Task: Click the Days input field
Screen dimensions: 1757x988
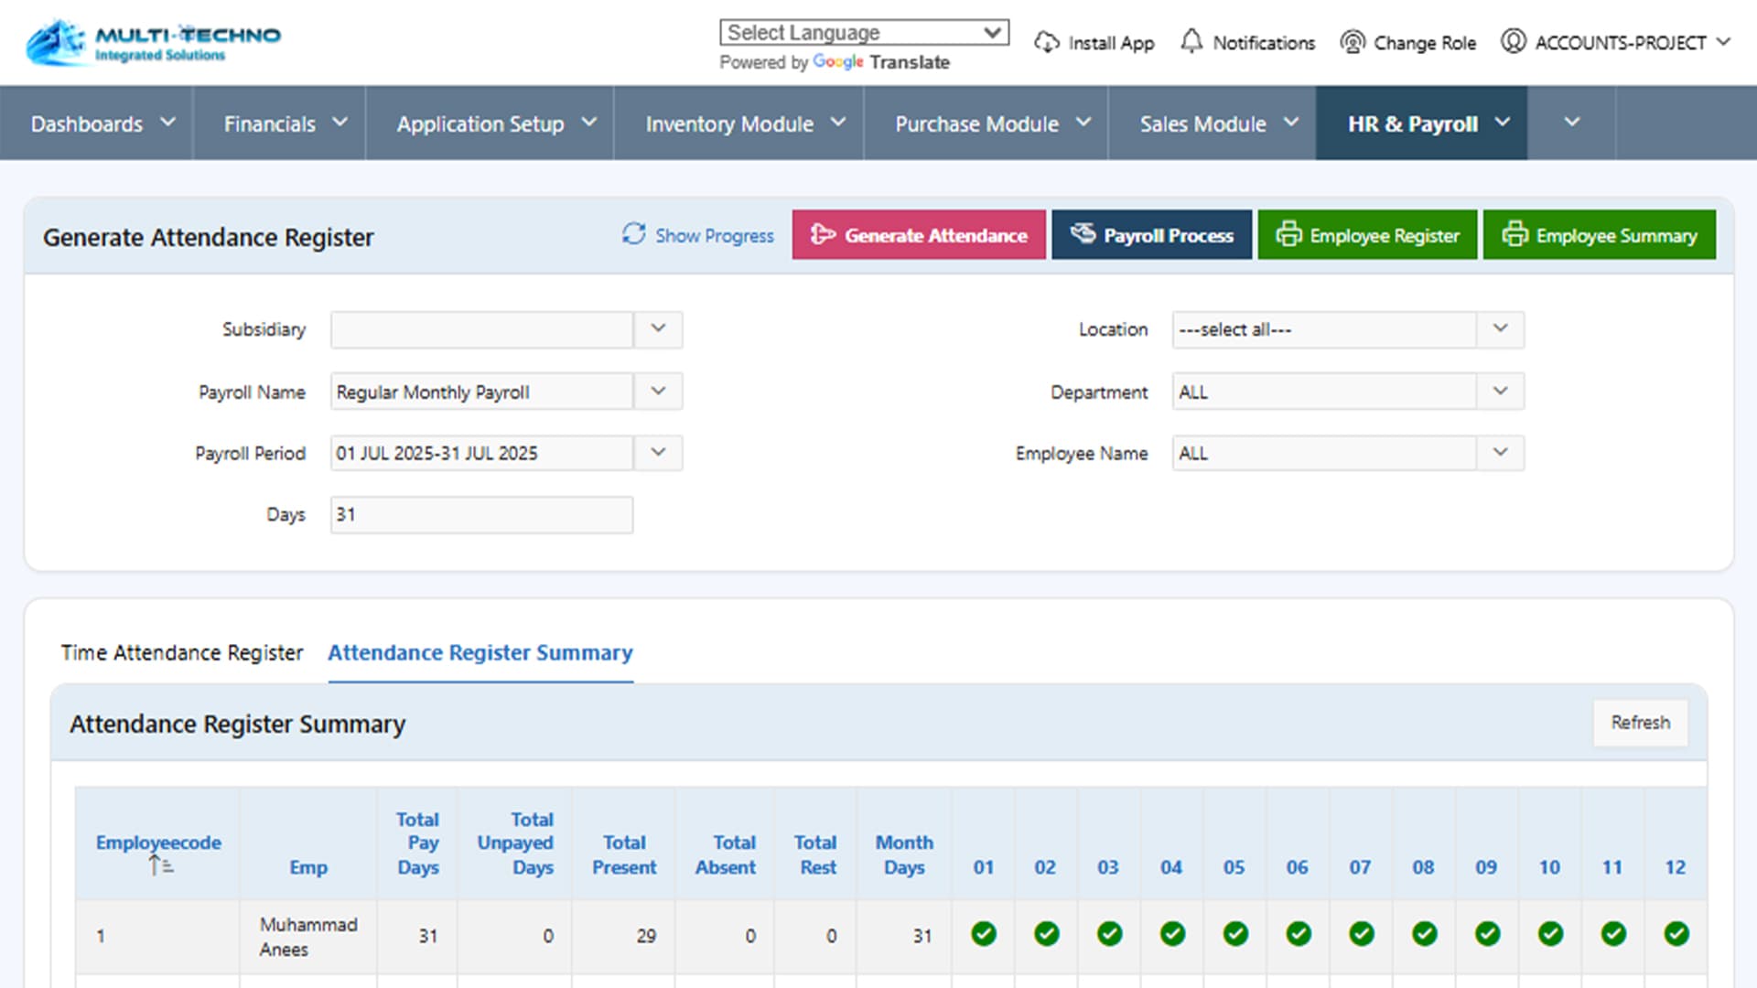Action: point(481,514)
